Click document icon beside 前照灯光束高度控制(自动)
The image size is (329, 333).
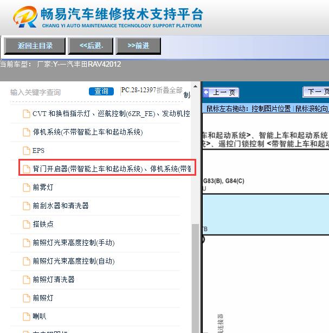pos(27,261)
